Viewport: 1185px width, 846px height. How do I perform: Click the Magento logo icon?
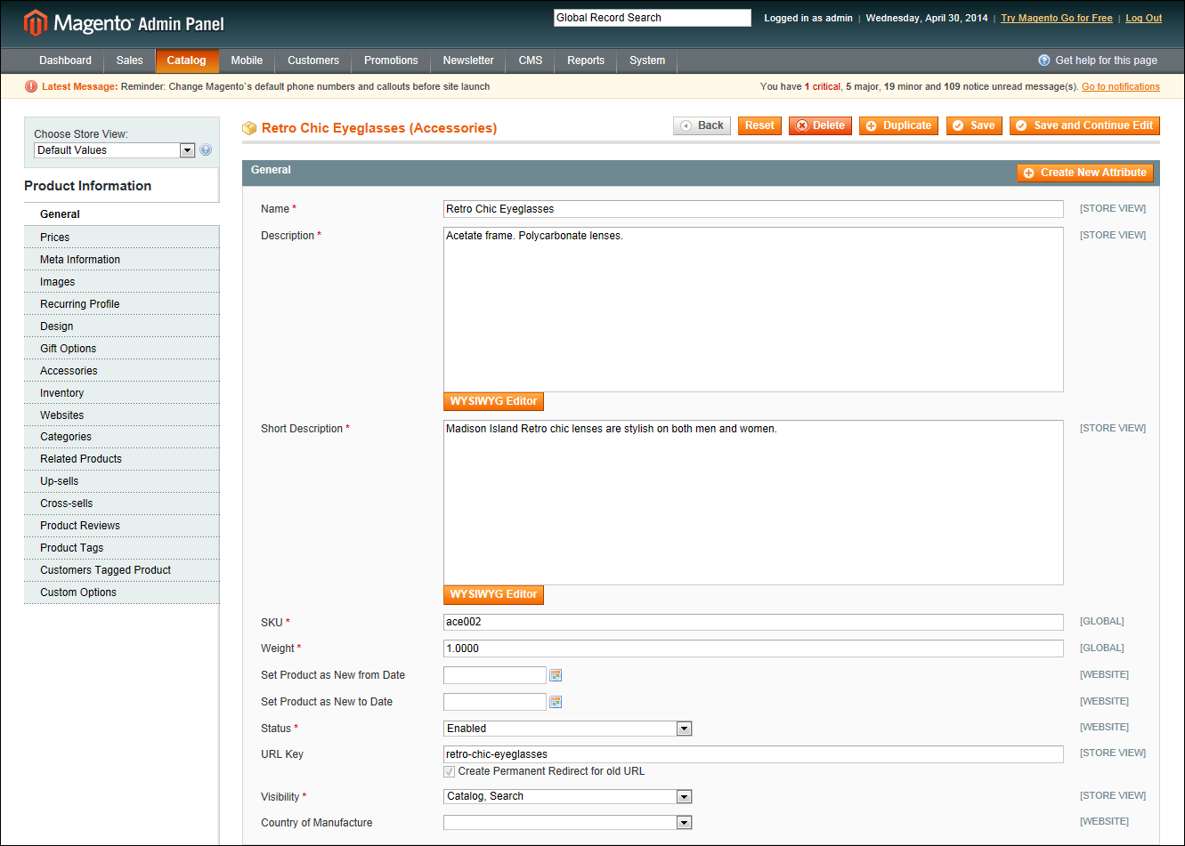36,23
